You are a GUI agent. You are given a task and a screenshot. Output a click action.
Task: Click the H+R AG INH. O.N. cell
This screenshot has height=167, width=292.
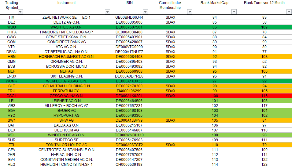[66, 155]
